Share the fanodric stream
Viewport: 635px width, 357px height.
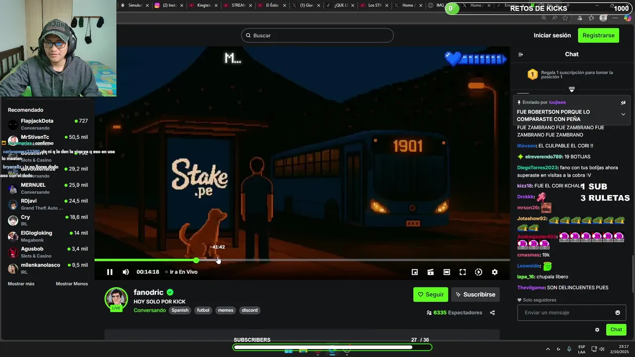pos(492,313)
